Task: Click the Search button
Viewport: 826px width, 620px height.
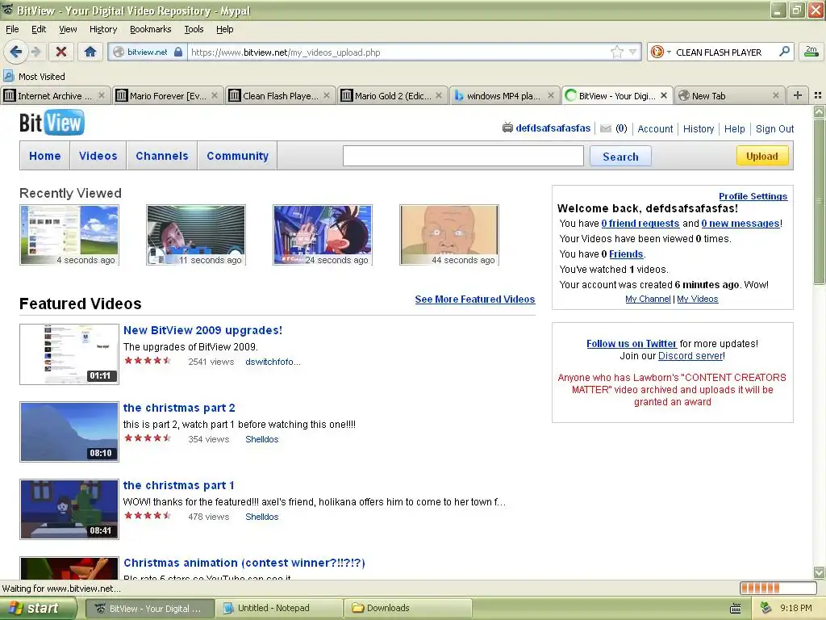Action: click(x=620, y=156)
